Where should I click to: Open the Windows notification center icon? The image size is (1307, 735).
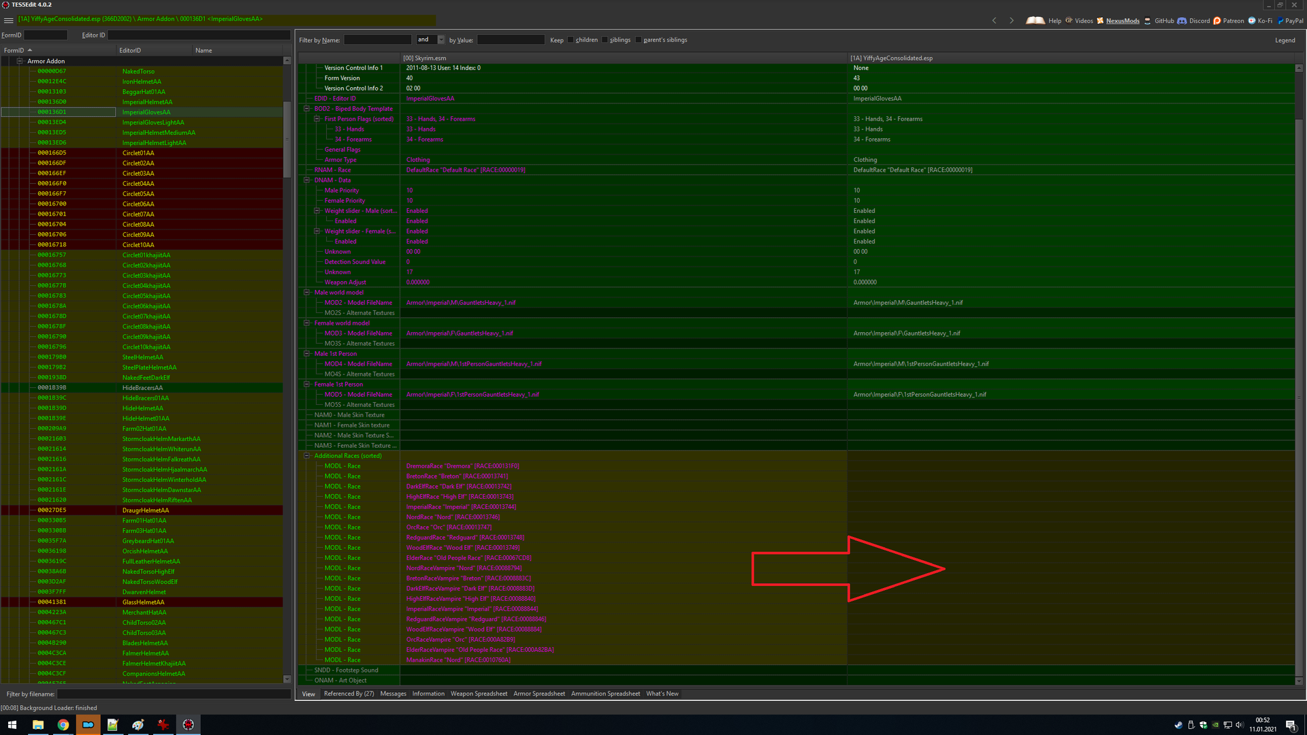pyautogui.click(x=1291, y=725)
